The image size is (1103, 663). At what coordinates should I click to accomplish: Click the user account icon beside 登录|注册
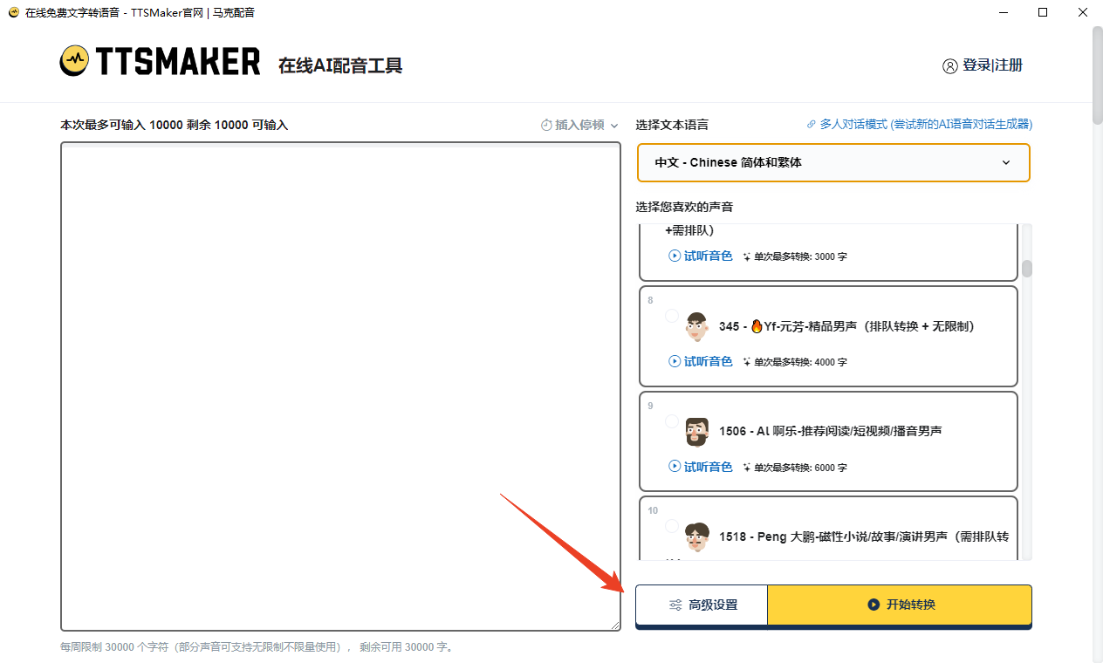point(950,66)
